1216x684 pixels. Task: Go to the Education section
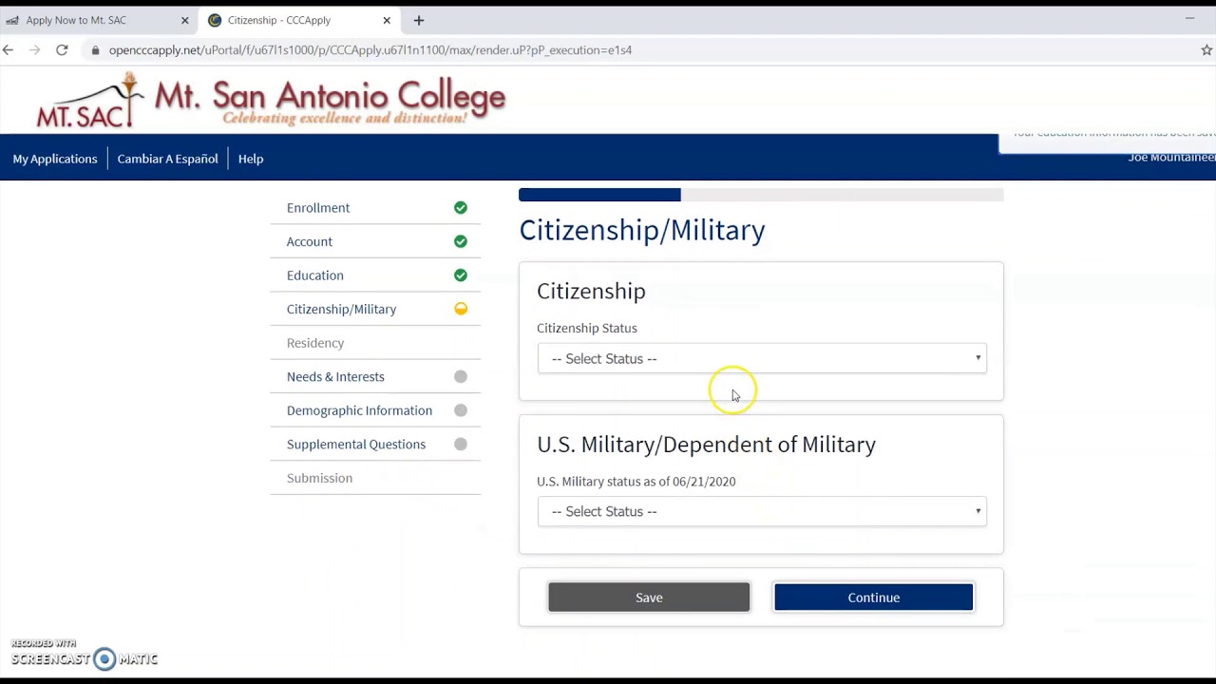315,275
